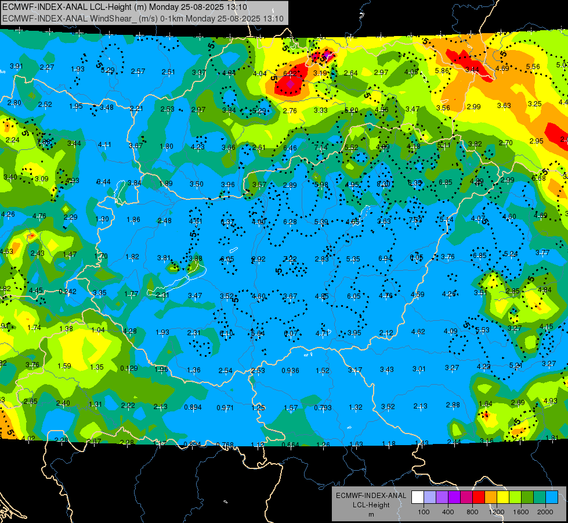Click the wind shear value '1.70'
This screenshot has width=568, height=523.
point(101,256)
